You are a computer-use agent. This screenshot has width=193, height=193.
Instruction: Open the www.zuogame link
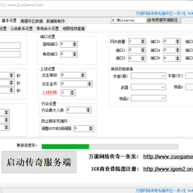coord(168,157)
